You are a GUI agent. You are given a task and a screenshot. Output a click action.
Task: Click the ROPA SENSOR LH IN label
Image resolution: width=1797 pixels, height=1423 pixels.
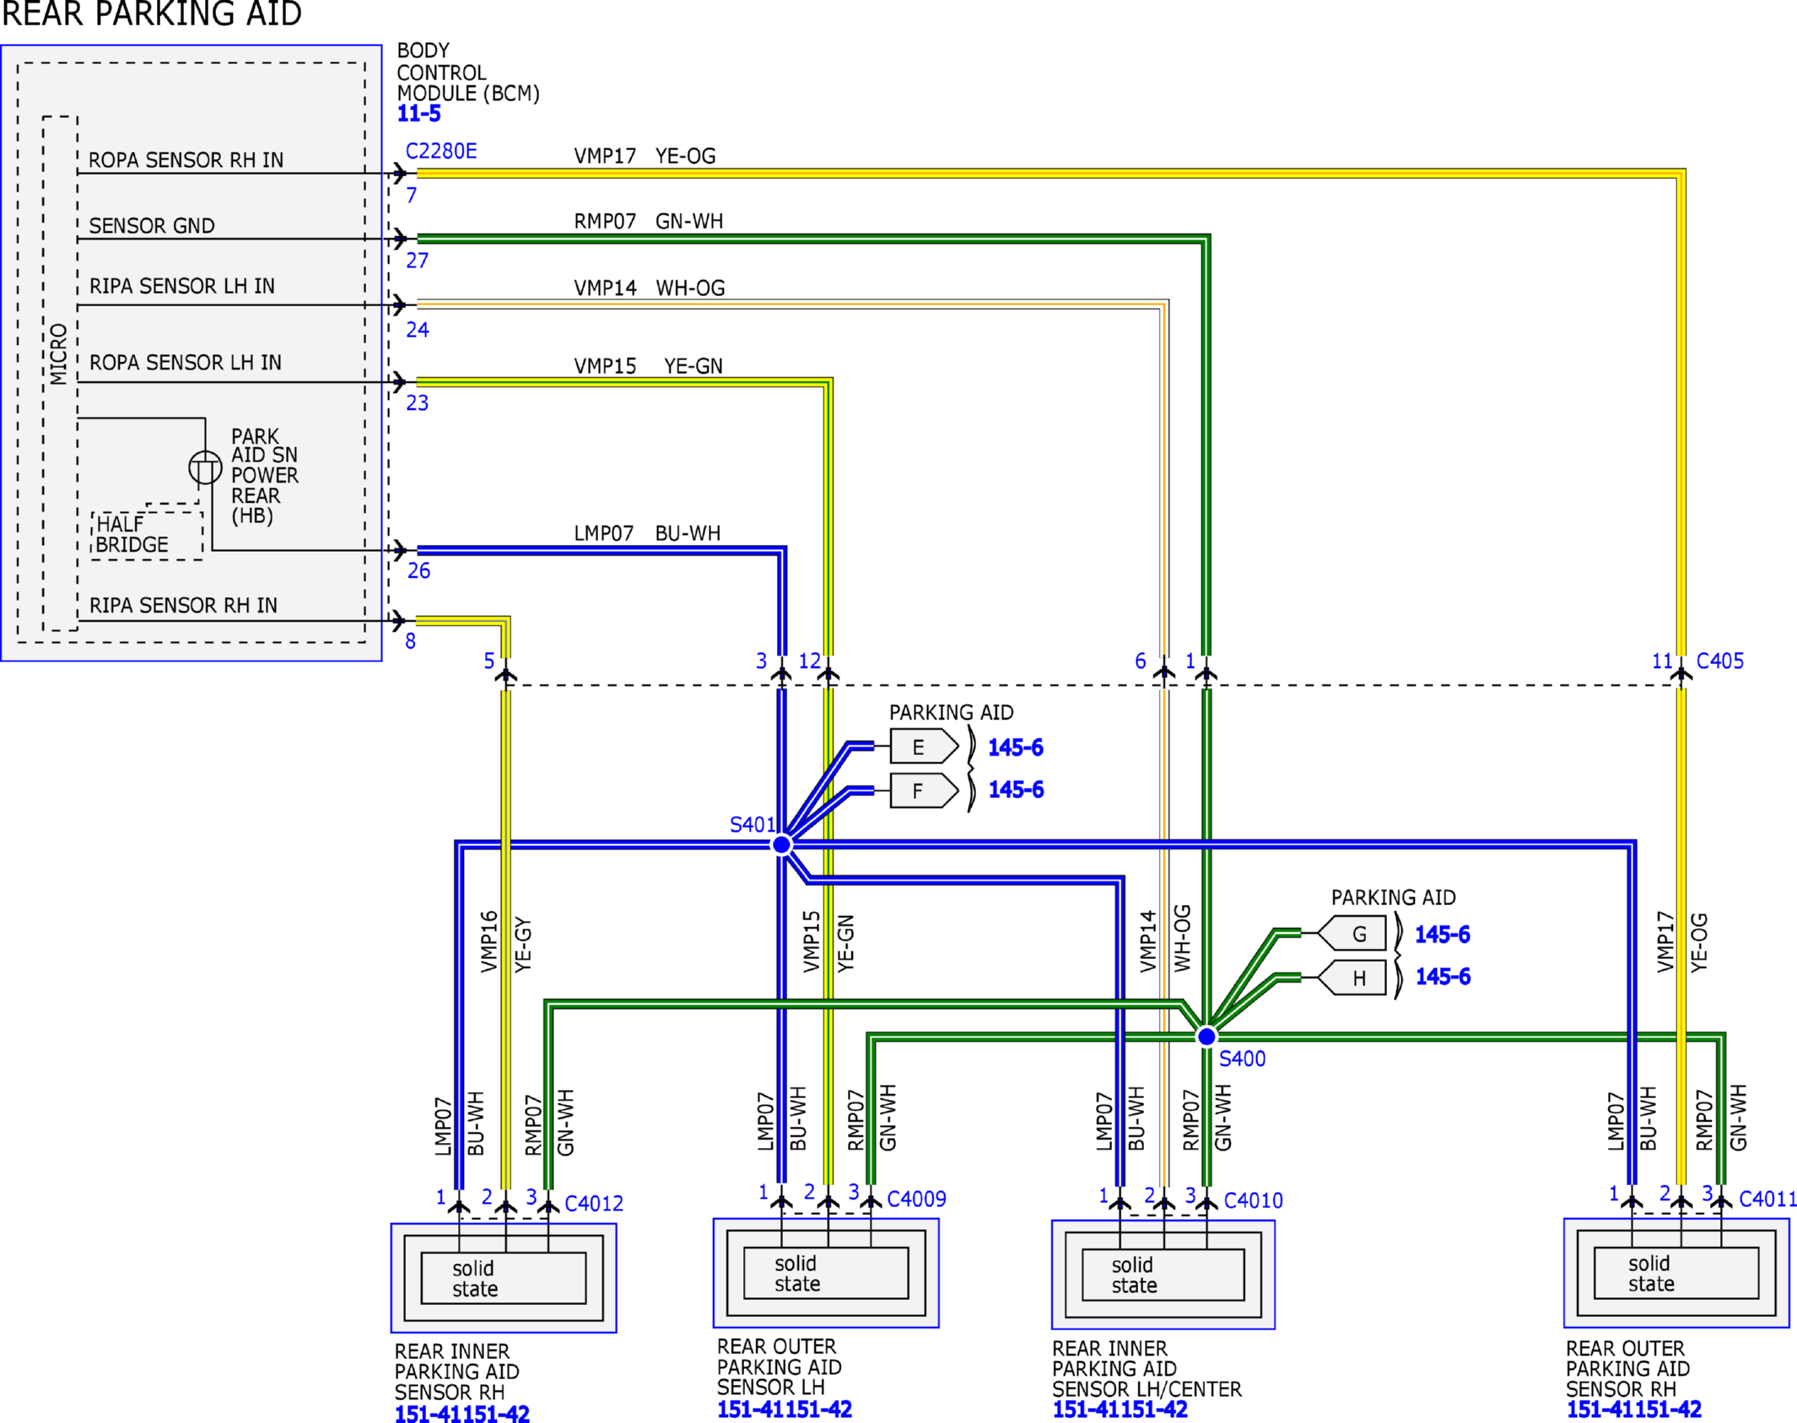click(x=186, y=362)
